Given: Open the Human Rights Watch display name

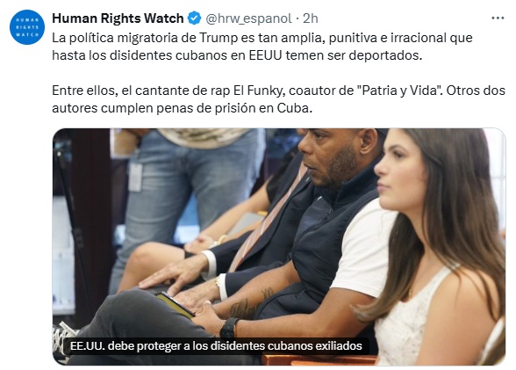Looking at the screenshot, I should 118,18.
